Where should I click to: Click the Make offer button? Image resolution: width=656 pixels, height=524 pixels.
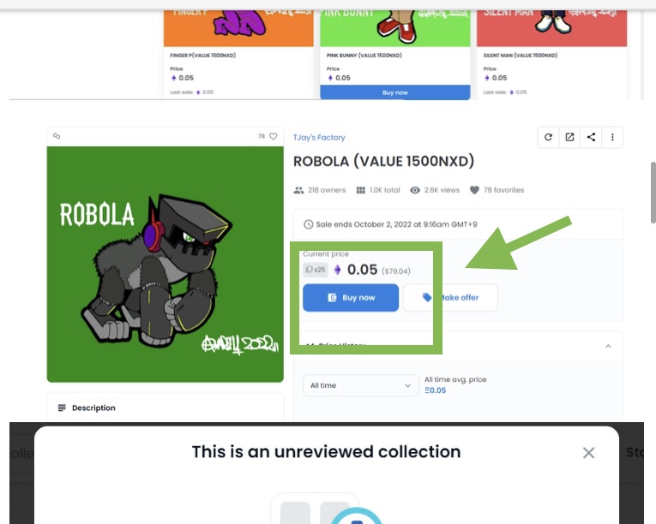coord(450,297)
